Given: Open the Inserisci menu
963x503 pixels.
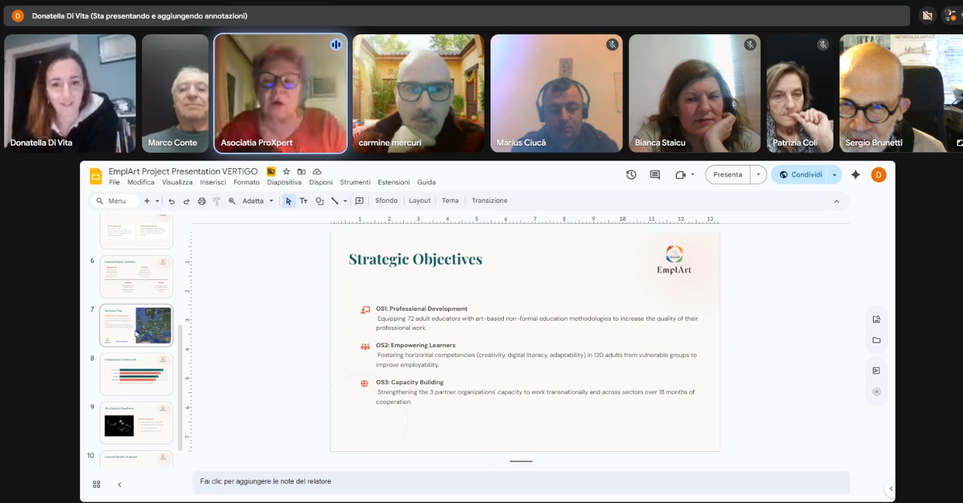Looking at the screenshot, I should tap(213, 182).
